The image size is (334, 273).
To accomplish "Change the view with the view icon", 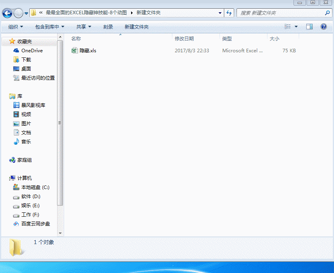I will pos(288,27).
